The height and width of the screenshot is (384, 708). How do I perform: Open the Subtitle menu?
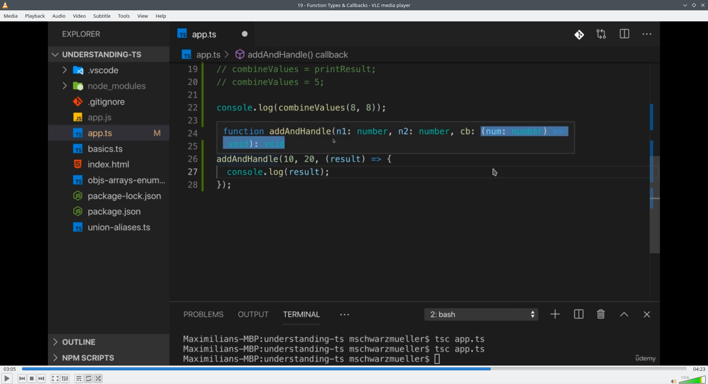point(102,16)
